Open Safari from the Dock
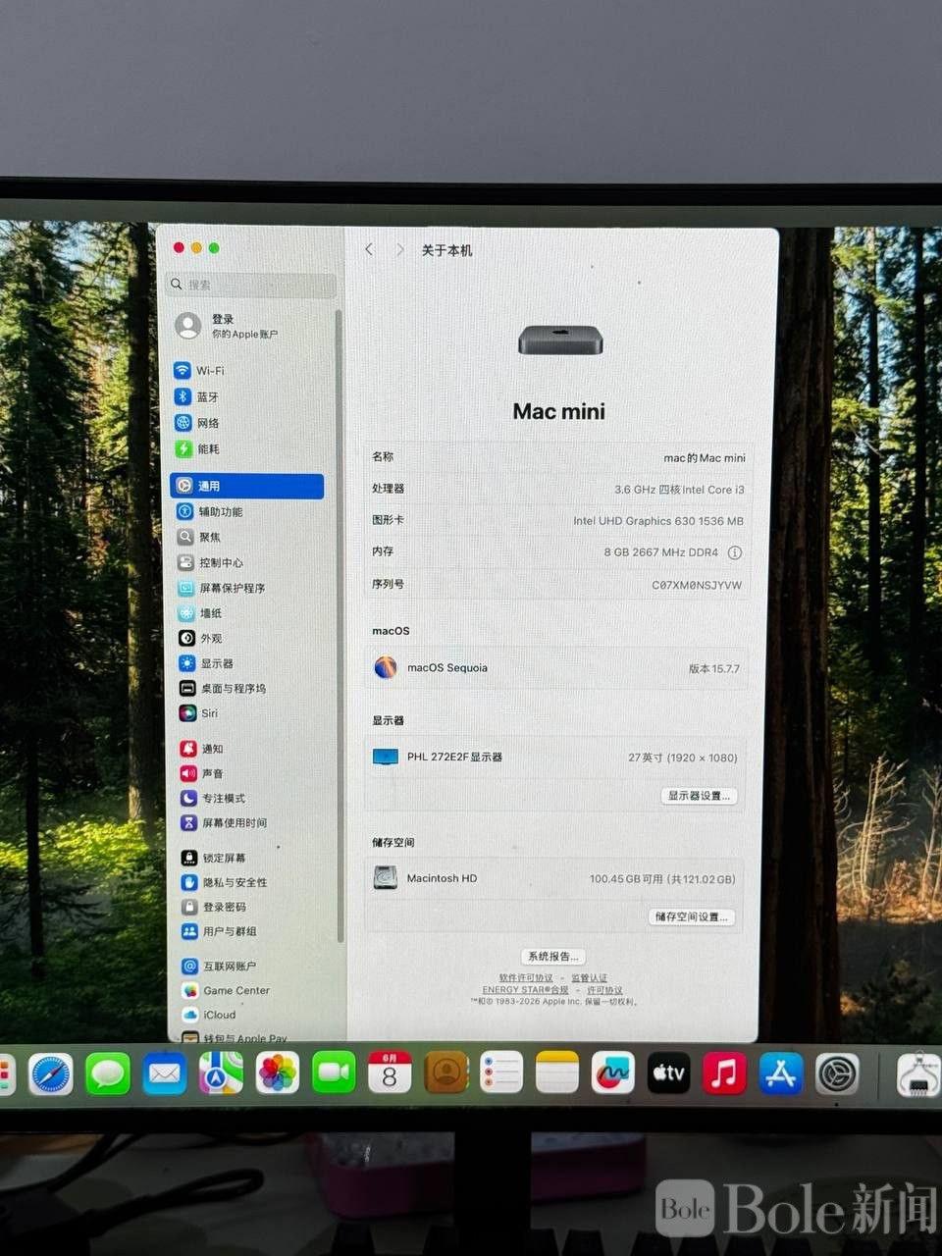Image resolution: width=942 pixels, height=1256 pixels. click(51, 1073)
